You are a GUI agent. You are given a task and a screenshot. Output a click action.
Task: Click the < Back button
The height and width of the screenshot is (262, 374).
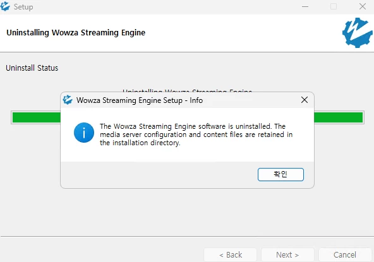tap(231, 254)
